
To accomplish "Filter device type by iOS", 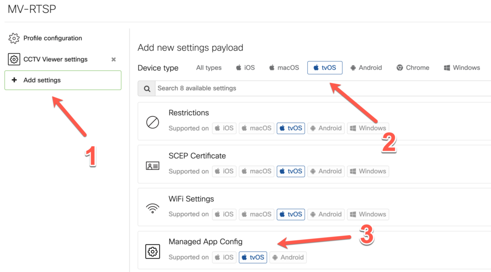I will point(245,68).
